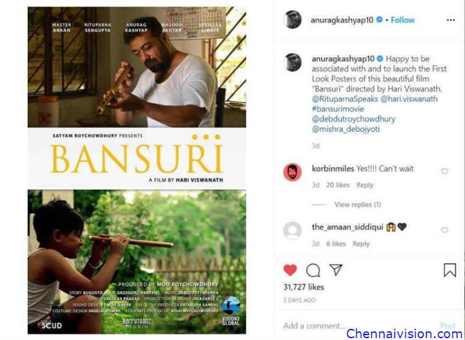Open the comment speech bubble icon
Viewport: 465px width, 340px height.
pyautogui.click(x=313, y=270)
